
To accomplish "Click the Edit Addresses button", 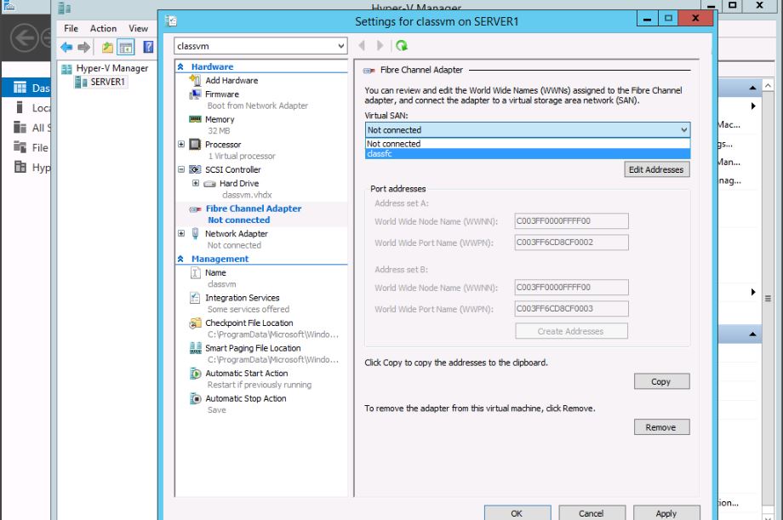I will point(655,169).
